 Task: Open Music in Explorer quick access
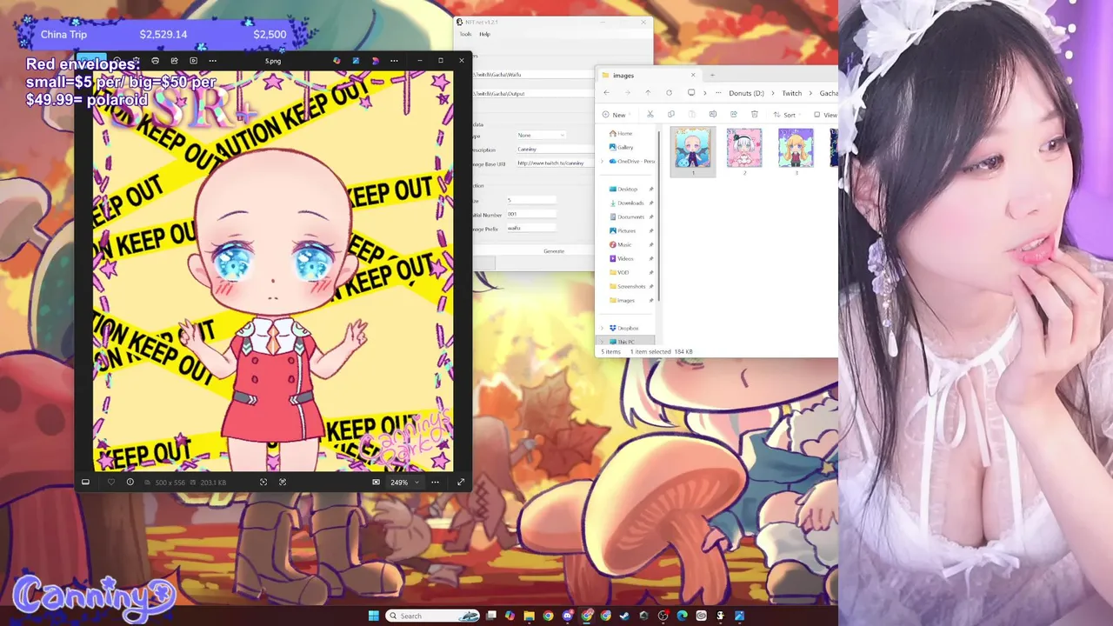(x=621, y=244)
